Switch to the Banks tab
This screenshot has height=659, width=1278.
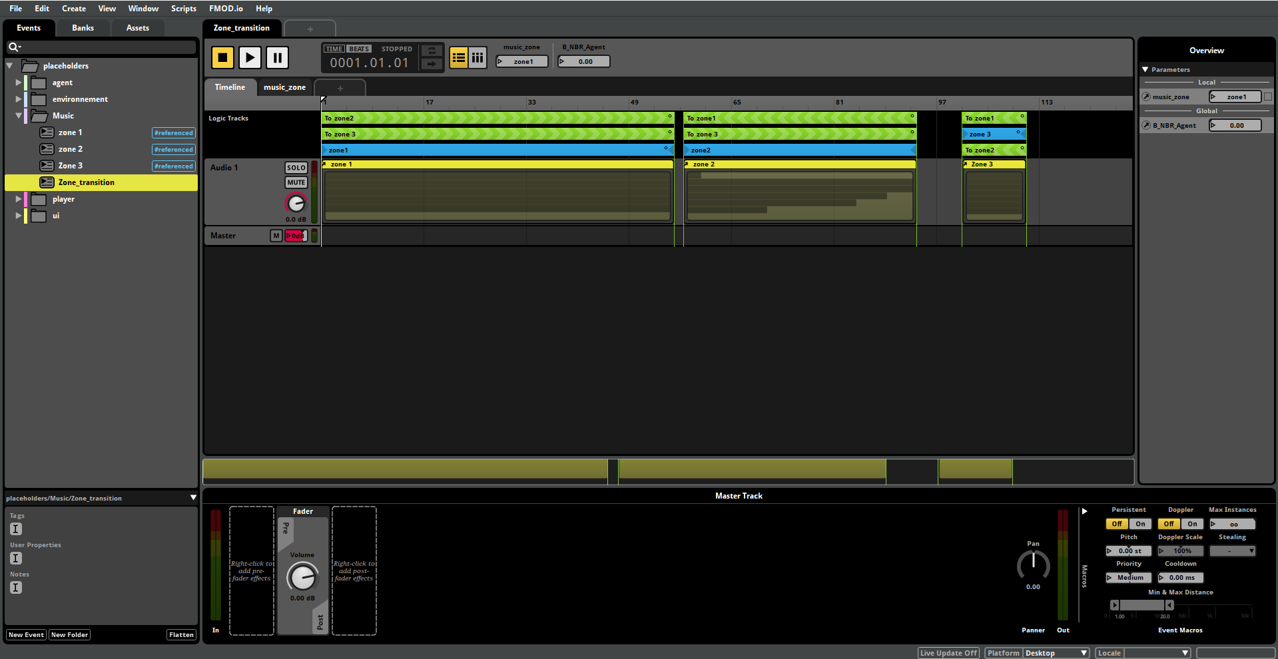tap(83, 28)
